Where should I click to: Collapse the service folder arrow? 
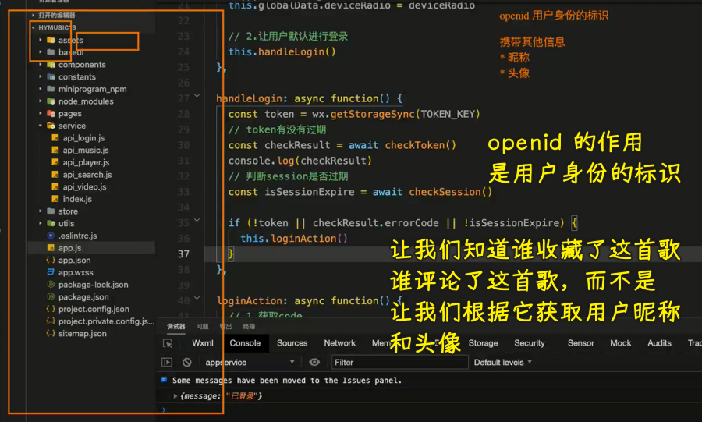tap(41, 126)
